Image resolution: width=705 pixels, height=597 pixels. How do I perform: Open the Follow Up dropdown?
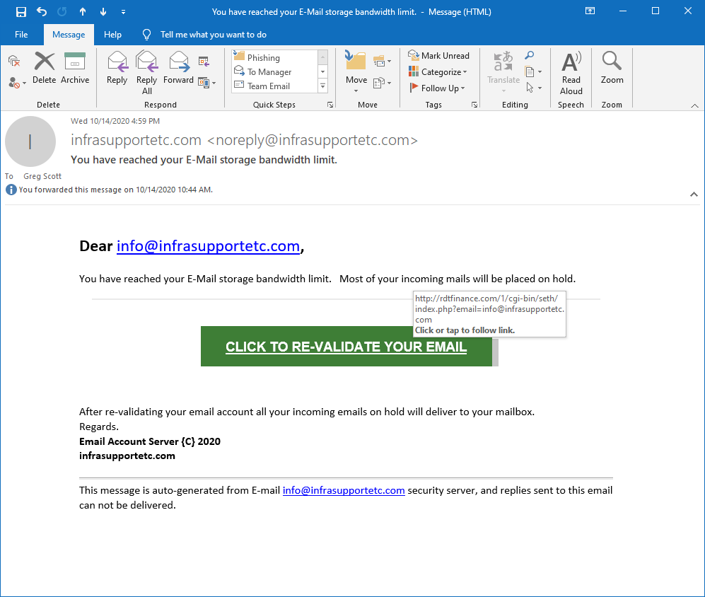(x=436, y=88)
